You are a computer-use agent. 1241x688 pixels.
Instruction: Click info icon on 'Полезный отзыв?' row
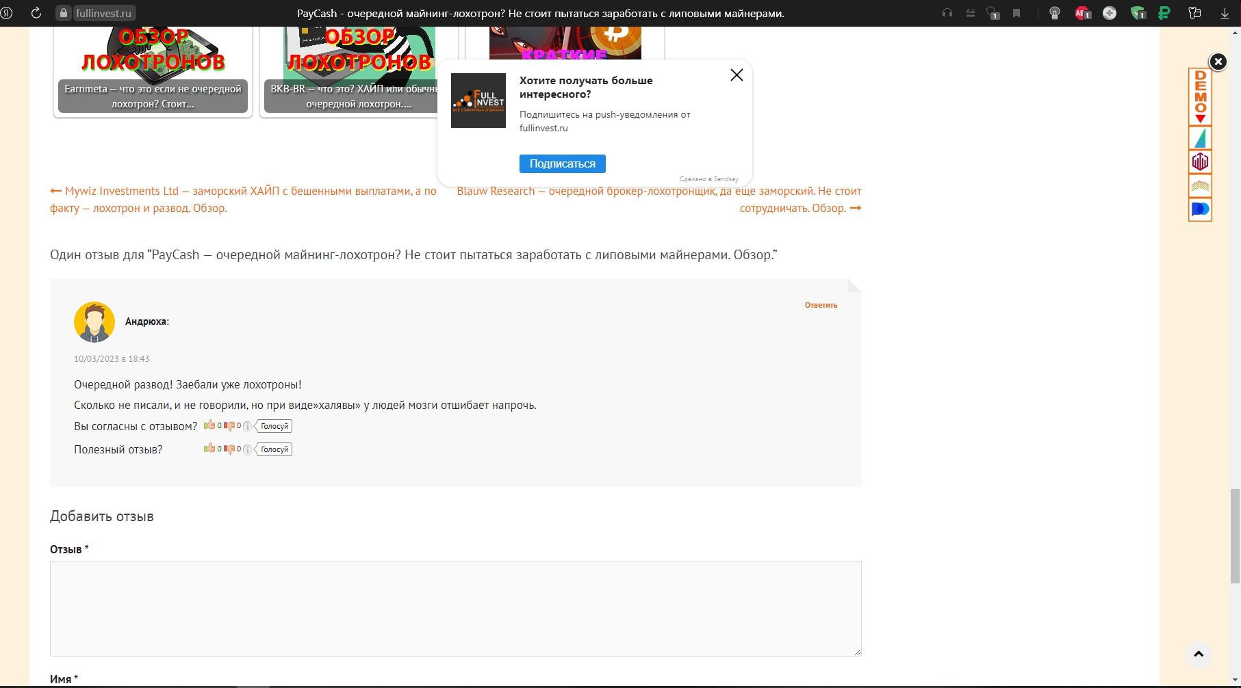247,449
